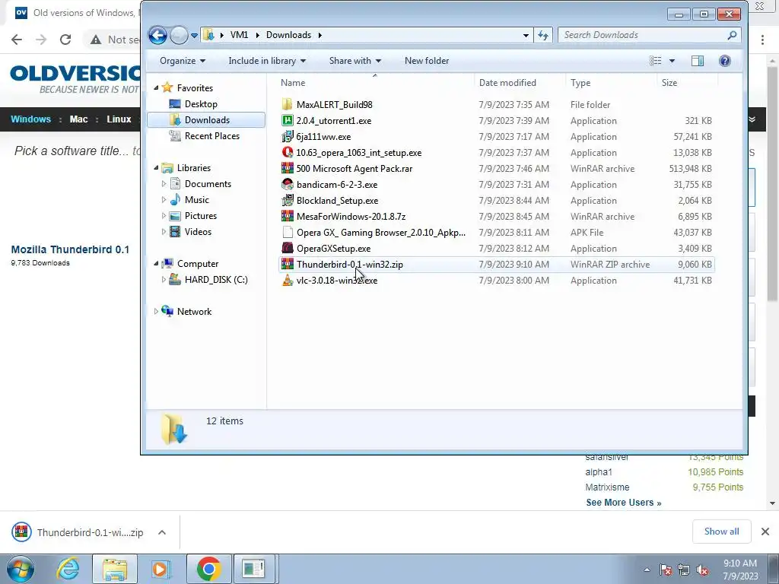The width and height of the screenshot is (779, 584).
Task: Select the bandicam-6-2-3.exe file icon
Action: (287, 184)
